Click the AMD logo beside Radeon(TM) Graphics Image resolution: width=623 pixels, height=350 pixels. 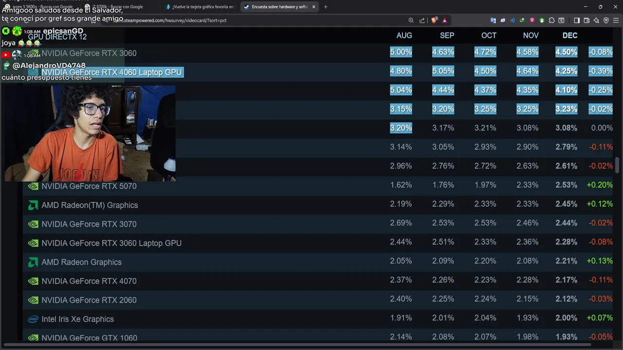point(33,205)
